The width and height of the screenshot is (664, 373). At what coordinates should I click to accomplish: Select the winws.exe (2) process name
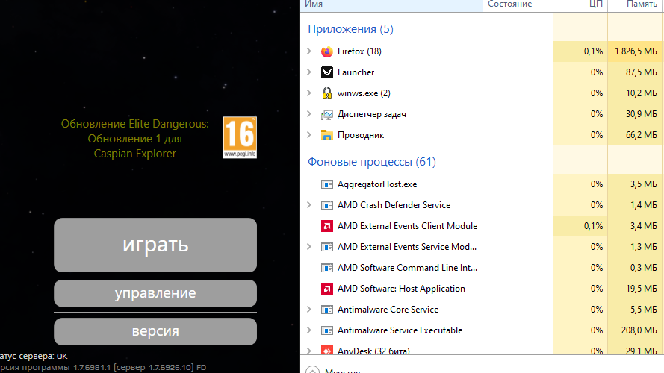coord(364,93)
